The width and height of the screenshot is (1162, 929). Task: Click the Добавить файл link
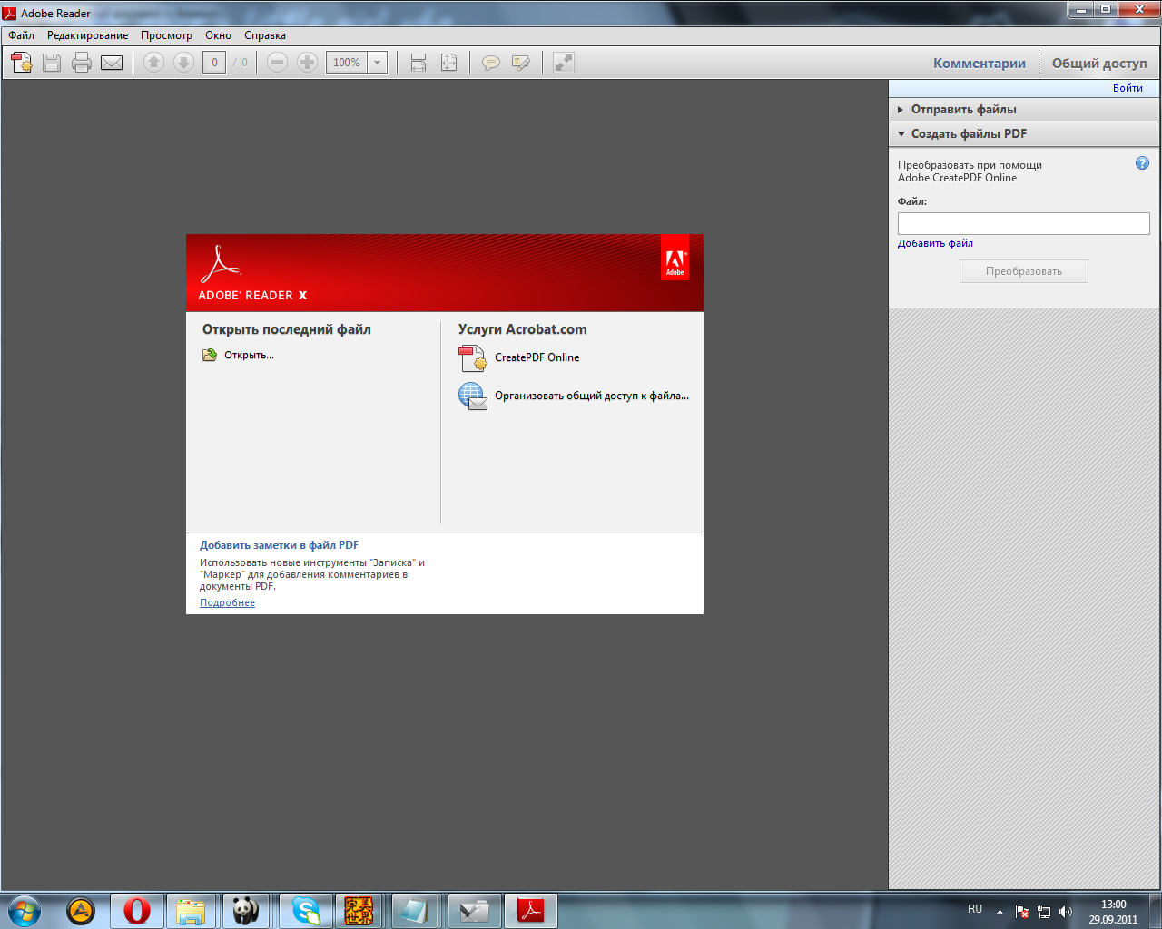pyautogui.click(x=935, y=243)
